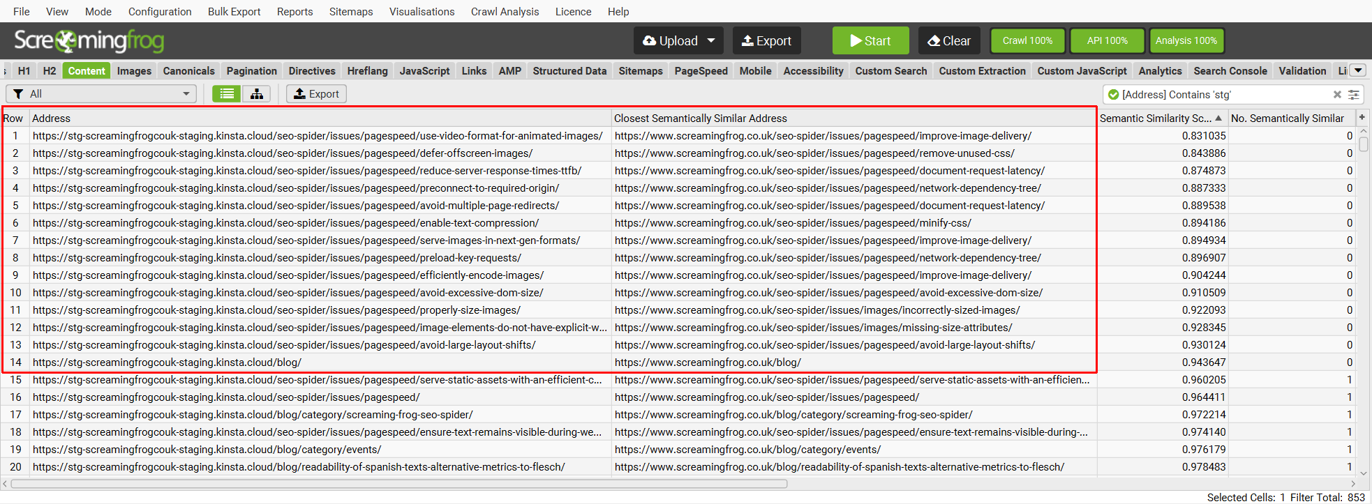Image resolution: width=1372 pixels, height=504 pixels.
Task: Open the All filter dropdown
Action: [101, 94]
